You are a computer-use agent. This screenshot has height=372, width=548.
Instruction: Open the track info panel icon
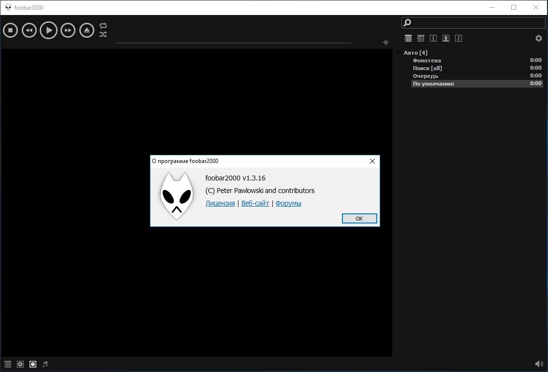tap(433, 38)
